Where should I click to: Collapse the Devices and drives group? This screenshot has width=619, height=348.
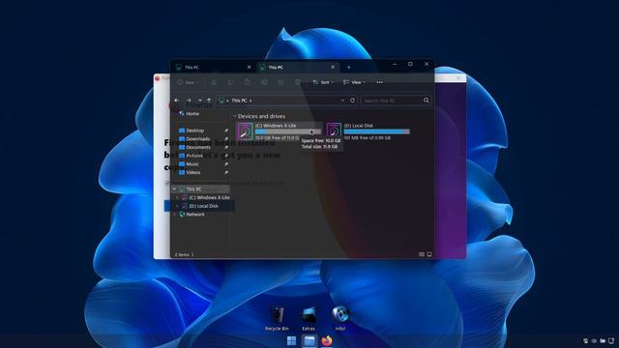coord(234,116)
